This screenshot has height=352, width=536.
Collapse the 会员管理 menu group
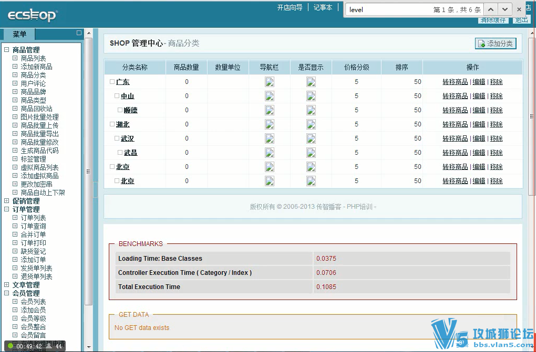[6, 293]
